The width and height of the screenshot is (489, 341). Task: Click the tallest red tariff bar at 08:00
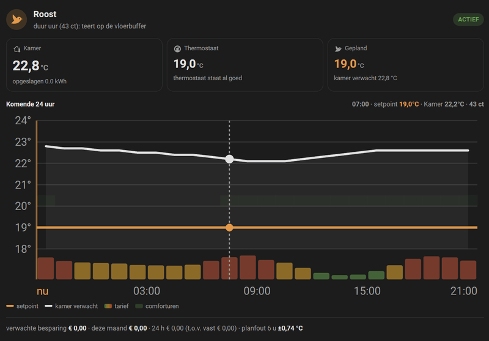click(248, 268)
